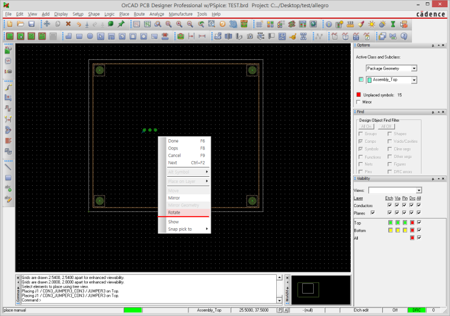Click the Add Connect route icon in sidebar
The image size is (450, 316).
(8, 87)
